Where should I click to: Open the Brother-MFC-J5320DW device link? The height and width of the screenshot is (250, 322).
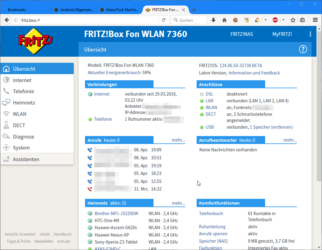[x=117, y=213]
